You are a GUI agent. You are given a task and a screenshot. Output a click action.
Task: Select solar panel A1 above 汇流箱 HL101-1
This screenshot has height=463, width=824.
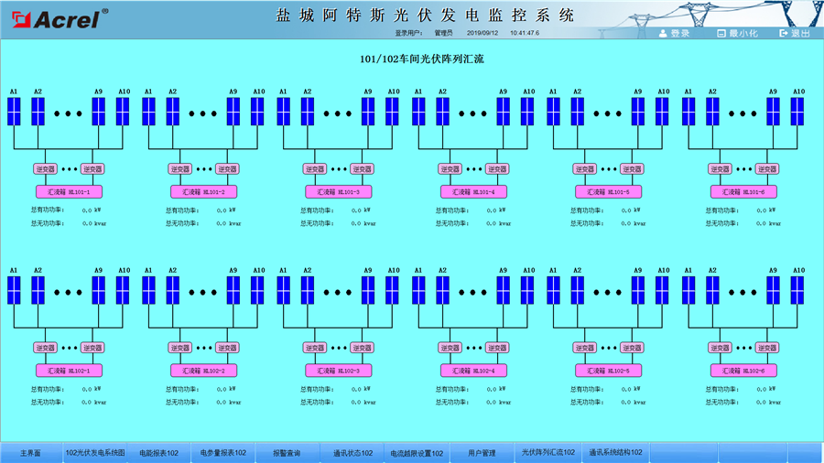[14, 112]
